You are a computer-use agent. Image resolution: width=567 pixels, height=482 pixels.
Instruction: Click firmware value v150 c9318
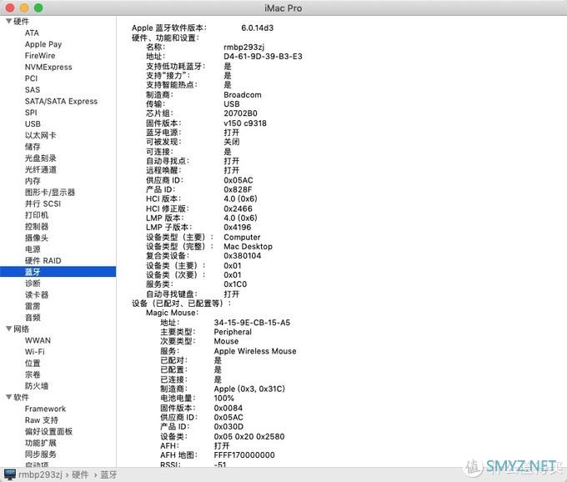click(x=245, y=123)
